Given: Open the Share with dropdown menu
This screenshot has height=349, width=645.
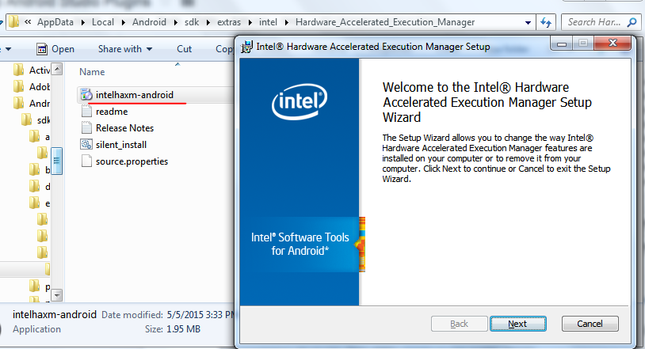Looking at the screenshot, I should click(x=125, y=49).
